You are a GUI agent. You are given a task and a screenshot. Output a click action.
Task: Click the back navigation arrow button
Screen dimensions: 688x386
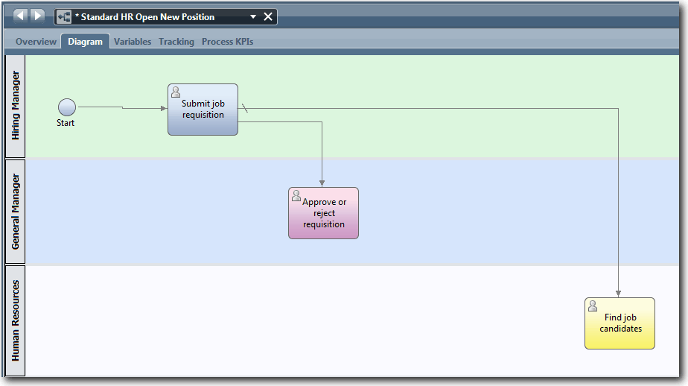(20, 16)
